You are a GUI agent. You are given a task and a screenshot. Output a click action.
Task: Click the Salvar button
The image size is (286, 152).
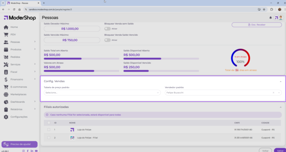click(x=280, y=150)
